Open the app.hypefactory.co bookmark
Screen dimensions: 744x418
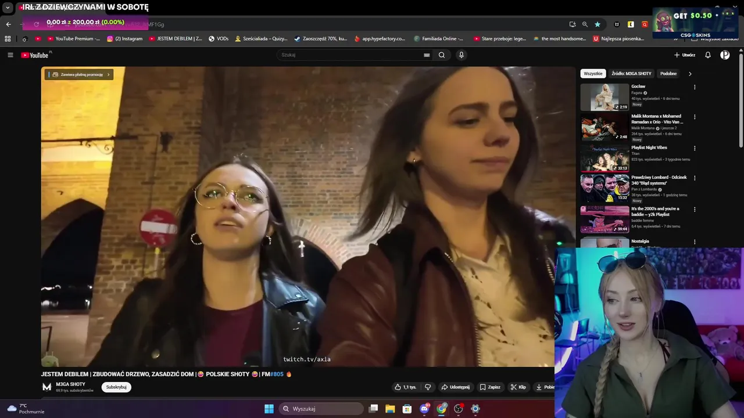[380, 39]
